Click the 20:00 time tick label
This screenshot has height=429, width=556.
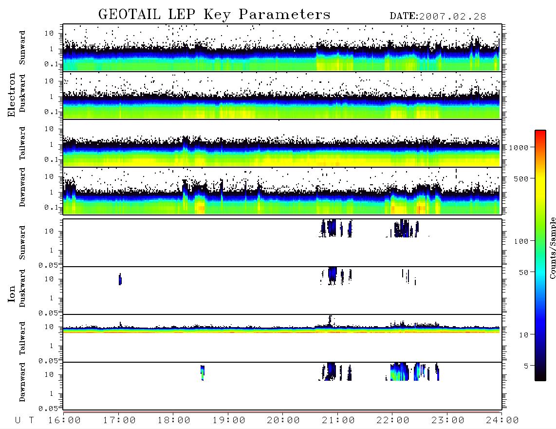click(x=283, y=420)
